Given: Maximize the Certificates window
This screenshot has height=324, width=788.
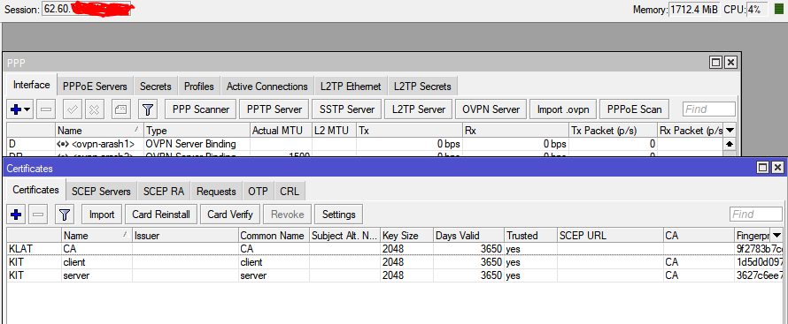Looking at the screenshot, I should pyautogui.click(x=762, y=167).
